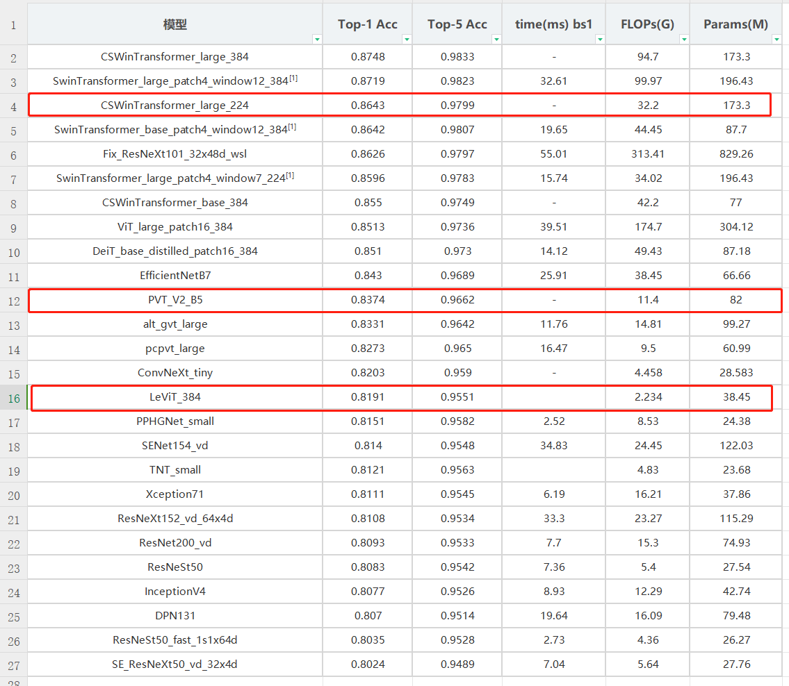Select row header 12
789x686 pixels.
(14, 301)
